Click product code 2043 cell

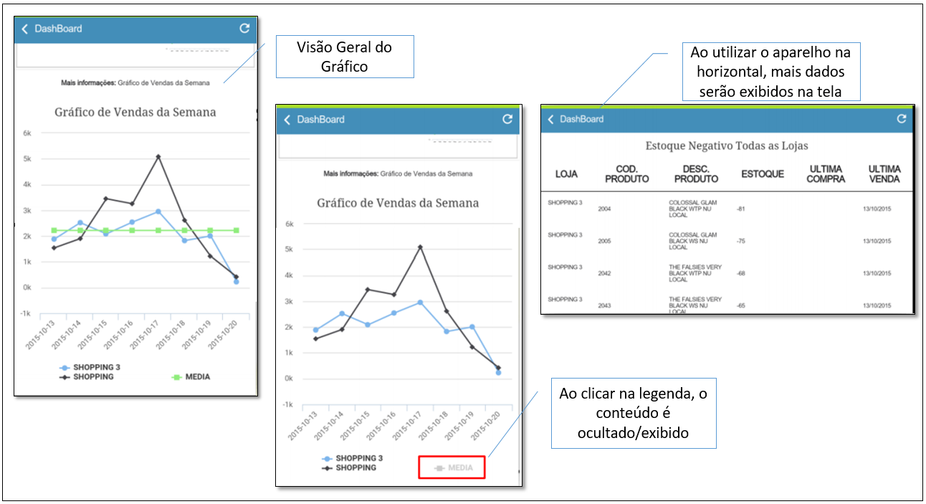[605, 305]
